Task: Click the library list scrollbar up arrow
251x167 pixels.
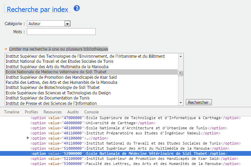Action: tap(181, 56)
